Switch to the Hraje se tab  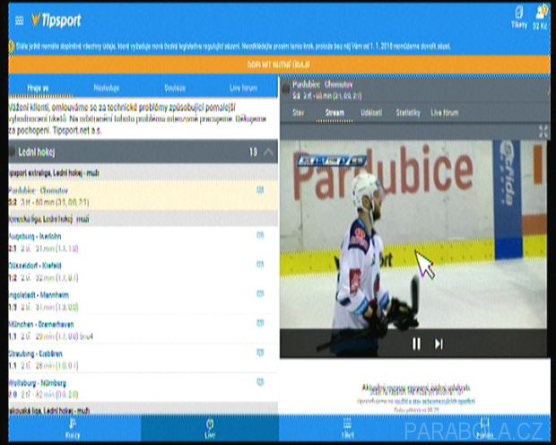(x=38, y=88)
